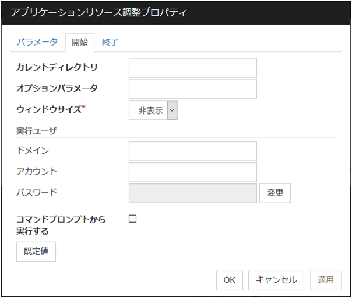Select the 開始 tab
Image resolution: width=352 pixels, height=298 pixels.
tap(80, 42)
